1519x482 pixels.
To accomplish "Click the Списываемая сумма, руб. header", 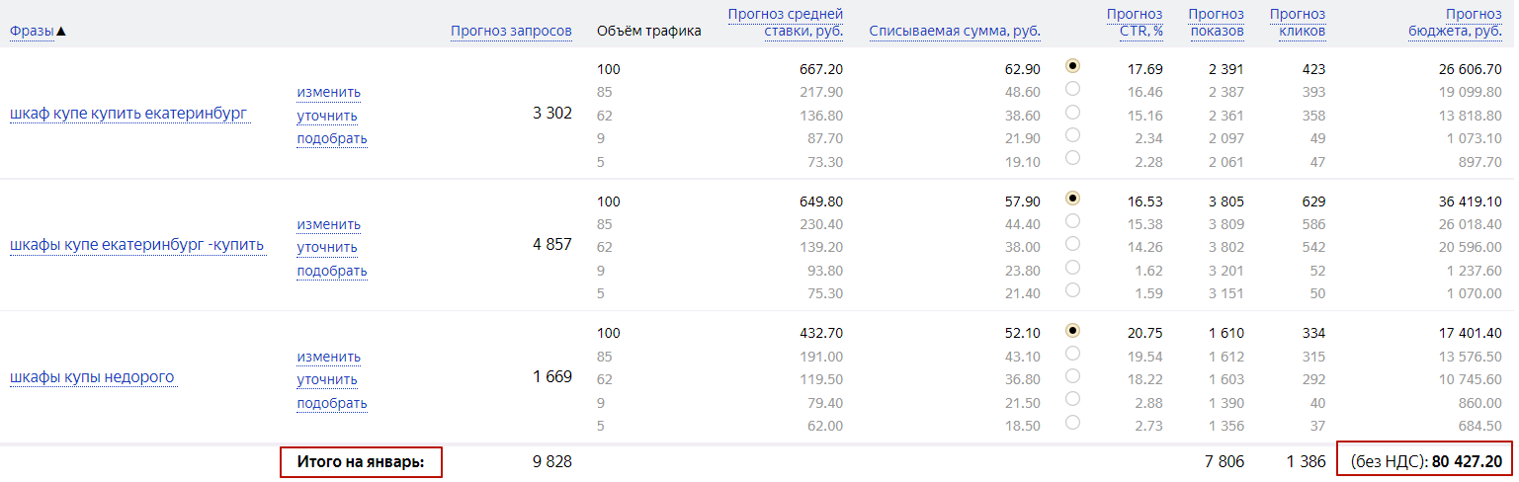I will point(955,31).
